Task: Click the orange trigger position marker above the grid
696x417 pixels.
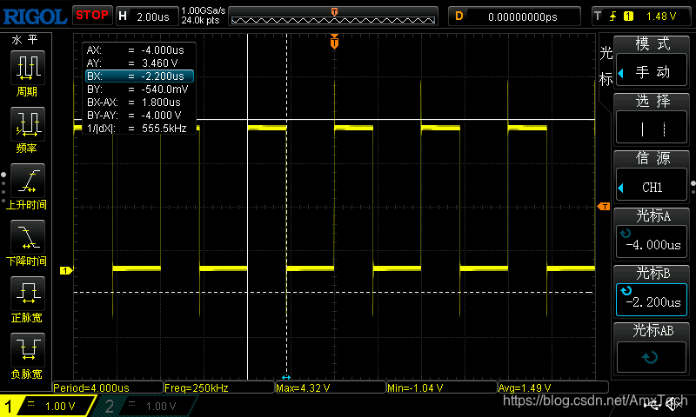Action: click(334, 42)
